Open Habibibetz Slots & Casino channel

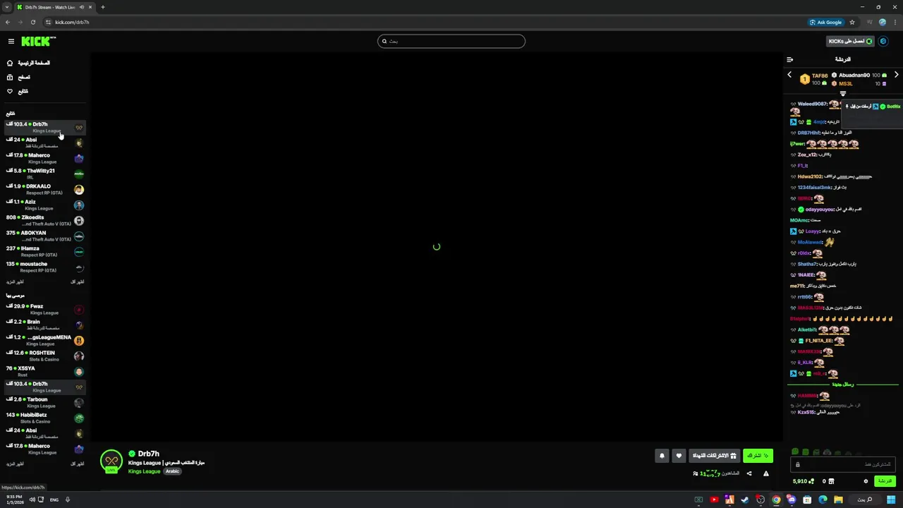pyautogui.click(x=44, y=418)
